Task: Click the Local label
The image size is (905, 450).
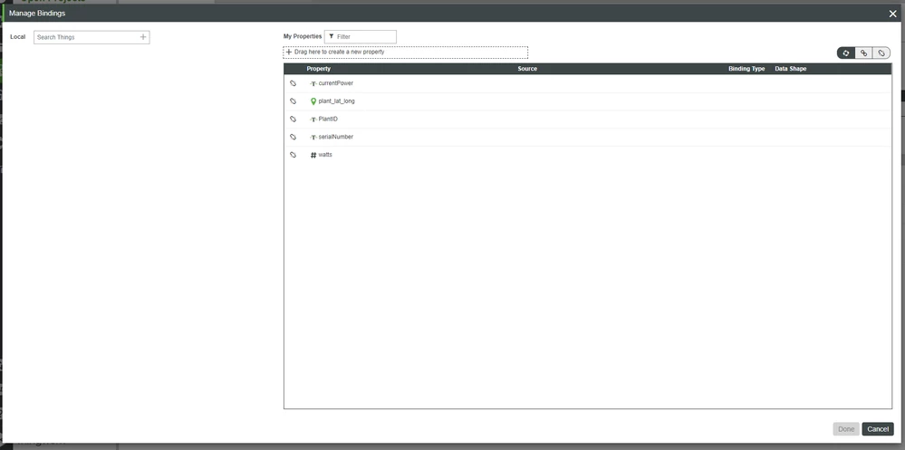Action: pos(18,37)
